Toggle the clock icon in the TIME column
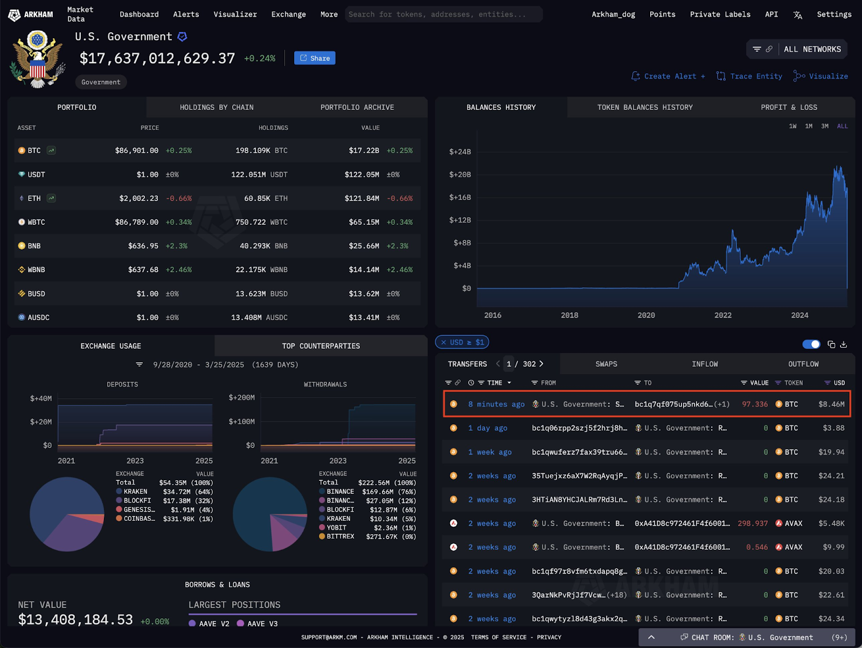The image size is (862, 648). coord(470,383)
